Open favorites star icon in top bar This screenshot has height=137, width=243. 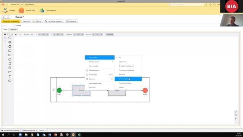[214, 5]
